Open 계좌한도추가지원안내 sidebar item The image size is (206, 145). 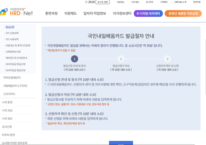pyautogui.click(x=16, y=58)
